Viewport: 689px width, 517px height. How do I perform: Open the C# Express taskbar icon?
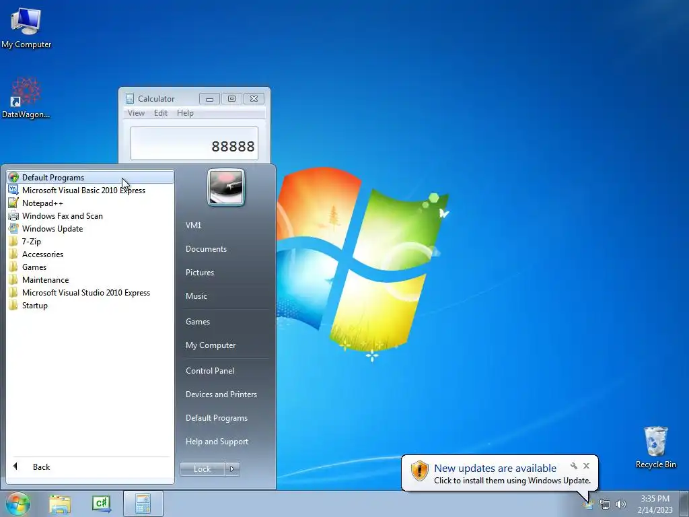(x=102, y=504)
